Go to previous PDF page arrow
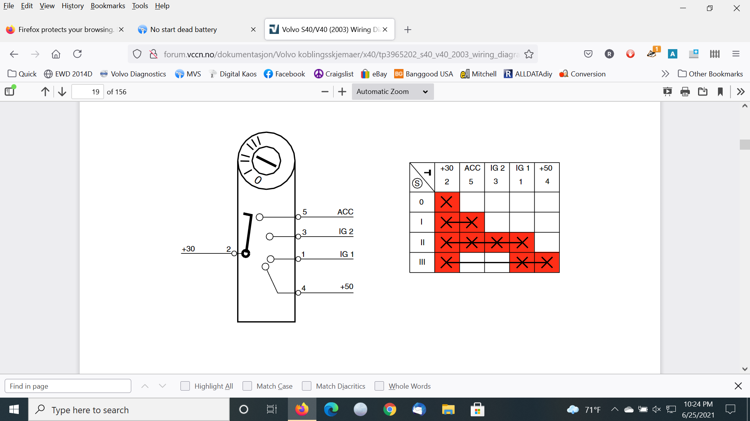The width and height of the screenshot is (750, 421). (x=45, y=92)
